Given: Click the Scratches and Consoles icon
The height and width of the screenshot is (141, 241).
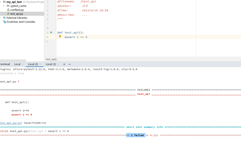Looking at the screenshot, I should point(5,22).
